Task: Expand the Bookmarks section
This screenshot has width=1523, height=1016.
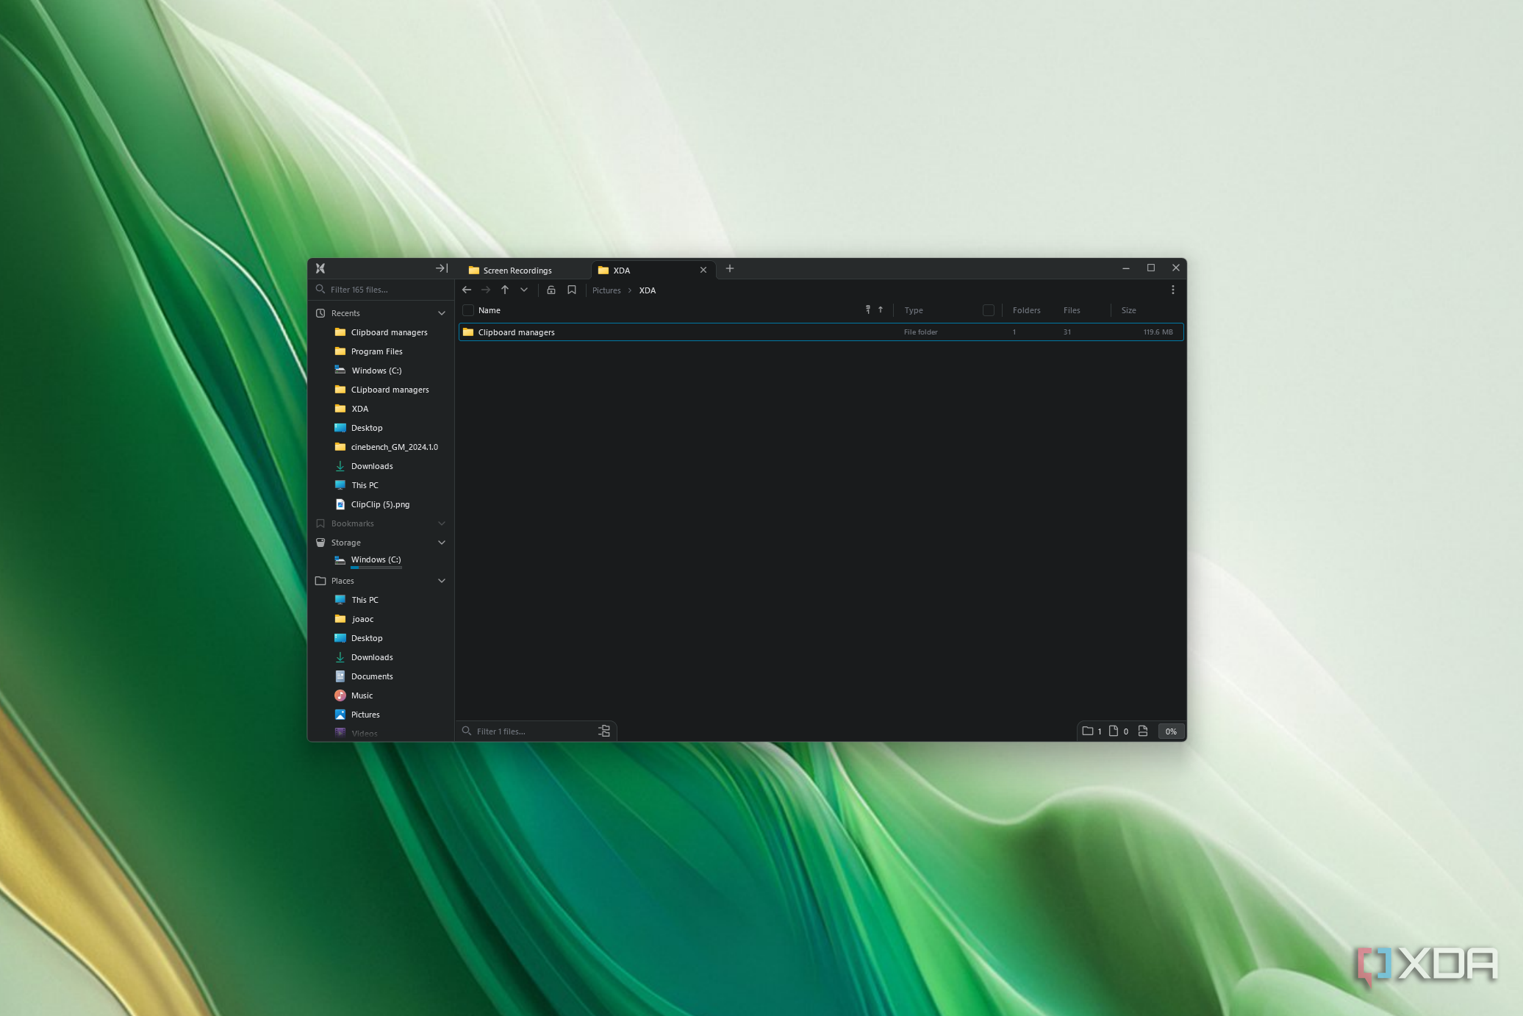Action: (442, 523)
